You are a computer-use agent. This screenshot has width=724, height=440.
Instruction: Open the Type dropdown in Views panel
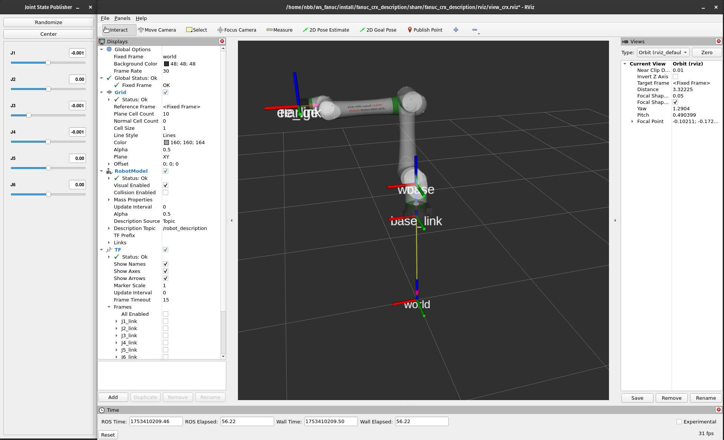tap(663, 52)
